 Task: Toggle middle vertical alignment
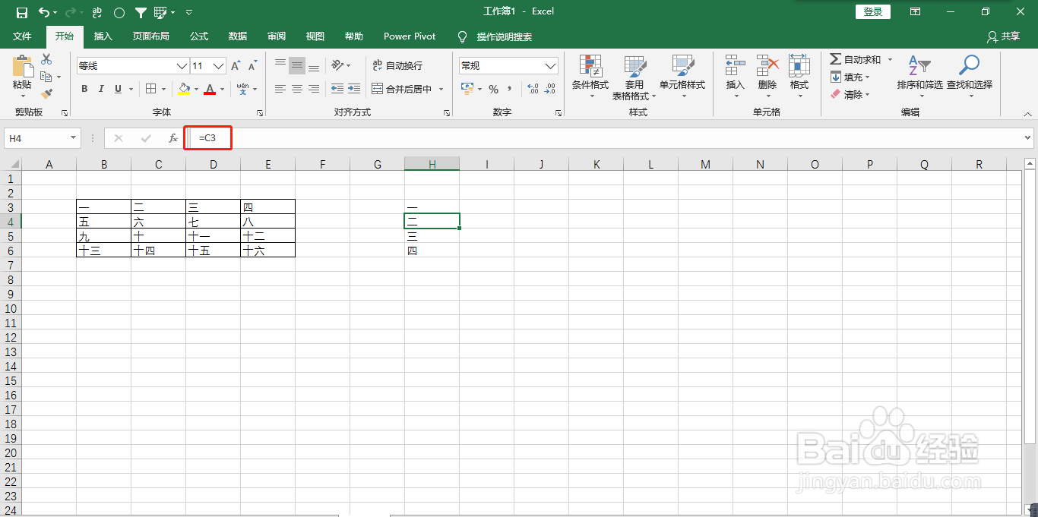pos(297,65)
